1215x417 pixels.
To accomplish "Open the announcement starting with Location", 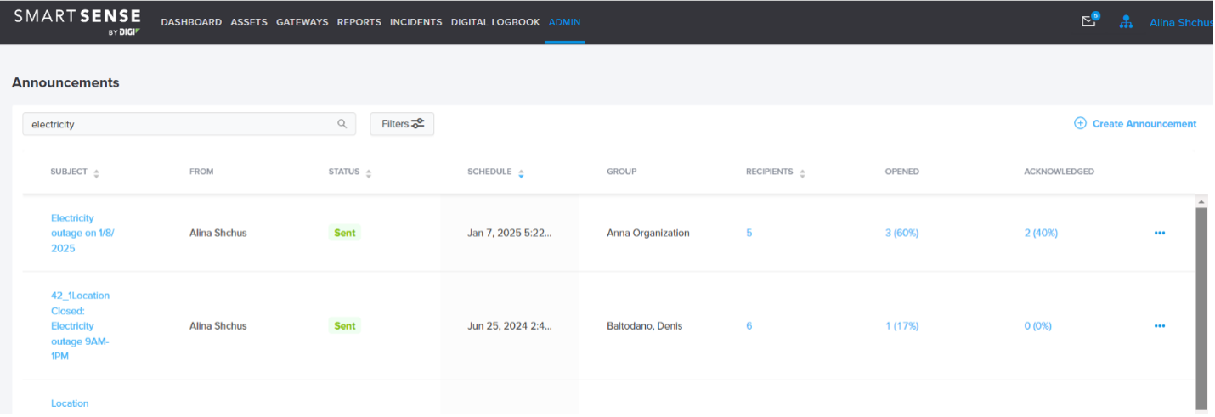I will [70, 403].
